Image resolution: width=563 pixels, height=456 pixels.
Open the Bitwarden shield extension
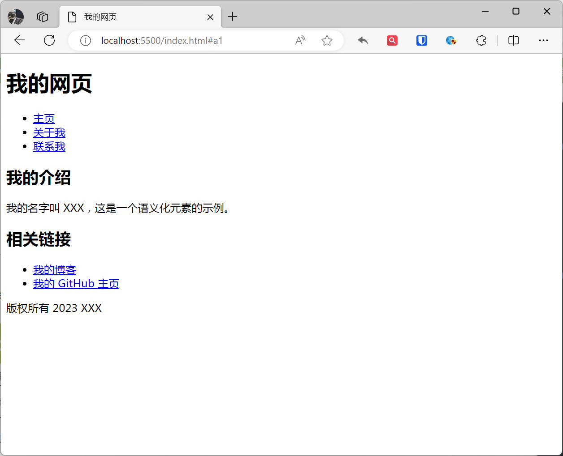click(x=421, y=40)
